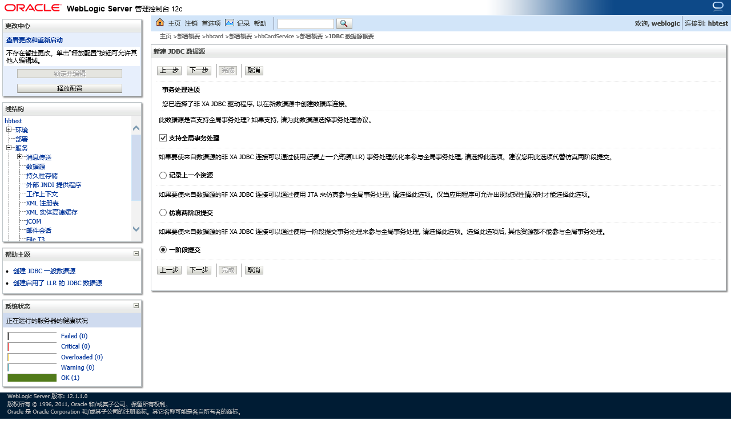731x421 pixels.
Task: Click top 上一步 button
Action: 169,71
